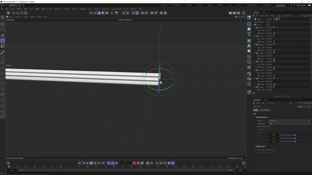The image size is (312, 175).
Task: Click the green Volume icon in right palette
Action: pos(249,46)
